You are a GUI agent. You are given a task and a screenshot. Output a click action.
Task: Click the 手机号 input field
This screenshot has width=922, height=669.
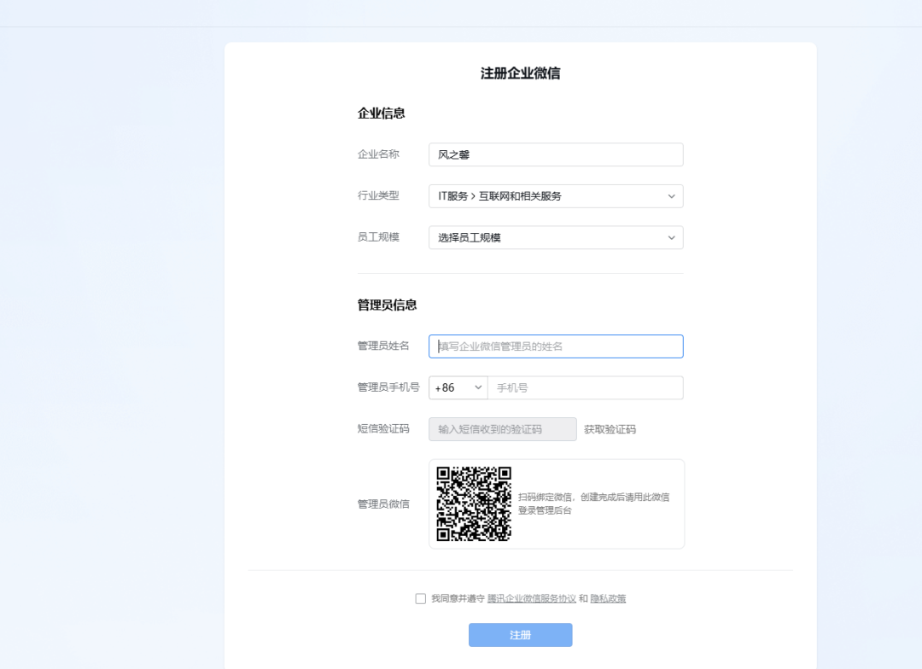pos(586,388)
